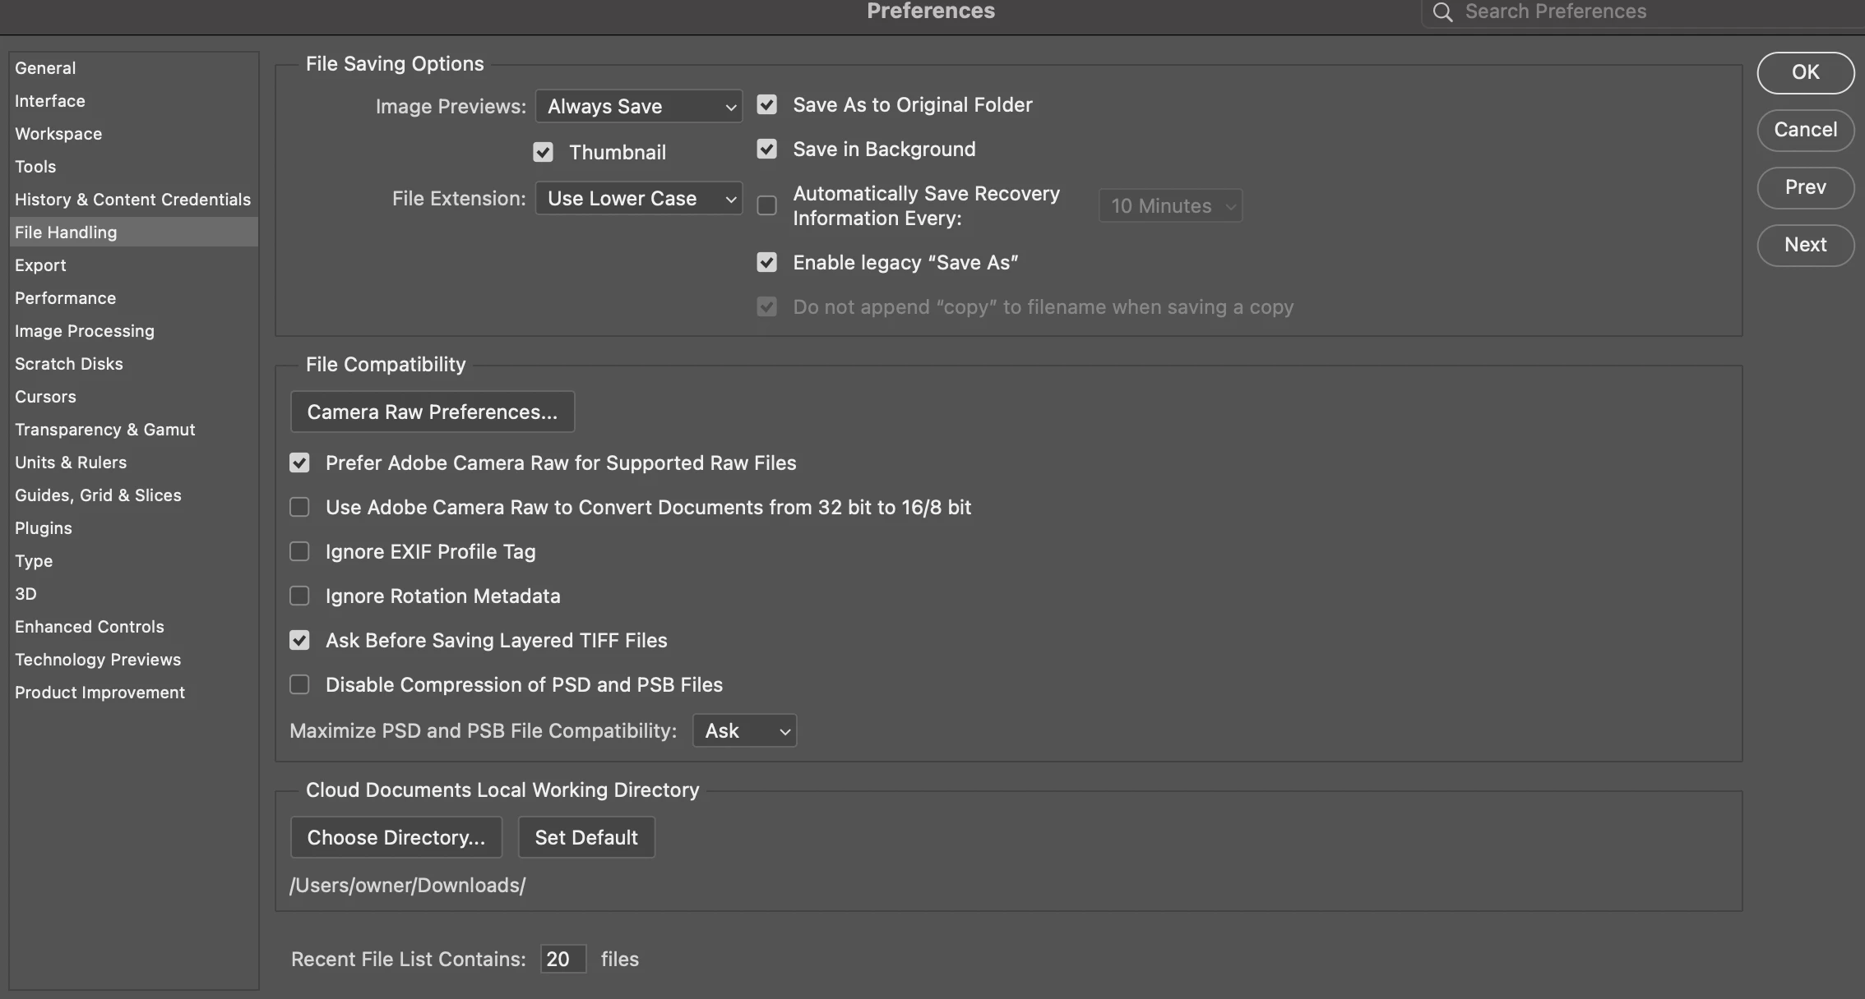
Task: Enable Ignore EXIF Profile Tag
Action: (299, 552)
